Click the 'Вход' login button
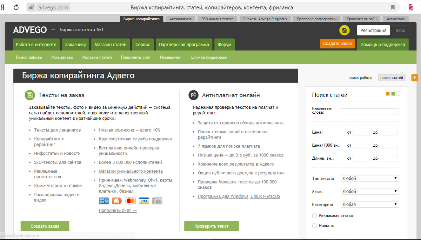 click(x=400, y=31)
